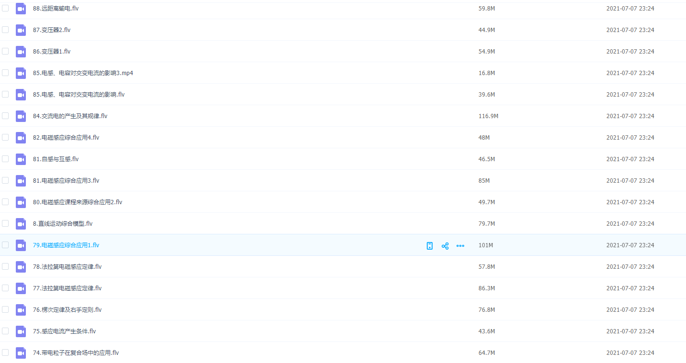Toggle checkbox of 79.电磁感应综合应用1.flv
This screenshot has width=686, height=363.
(5, 245)
